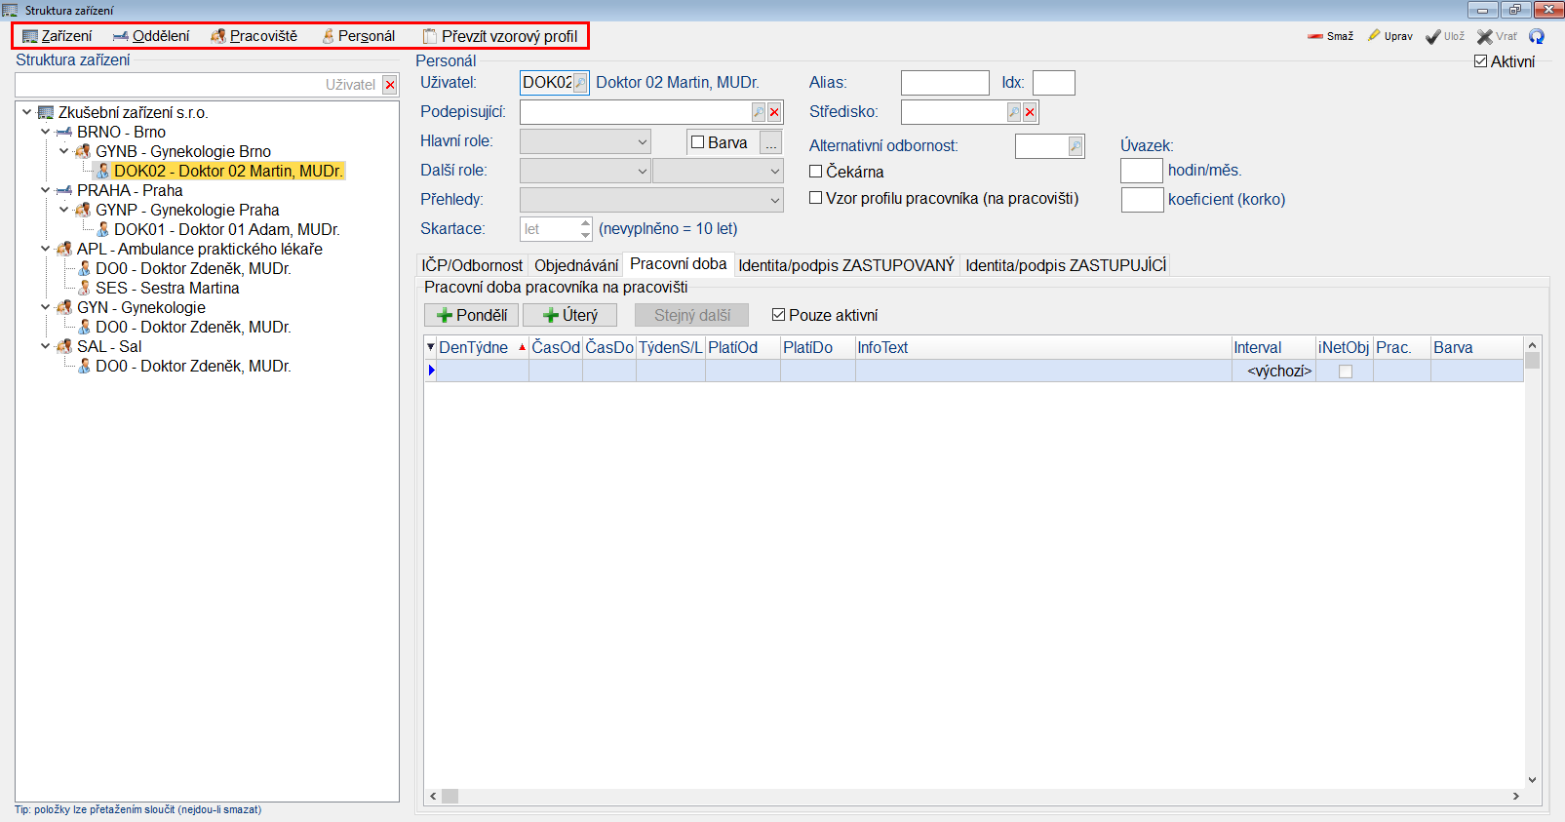Open the IČP/Odbornost tab

[472, 265]
